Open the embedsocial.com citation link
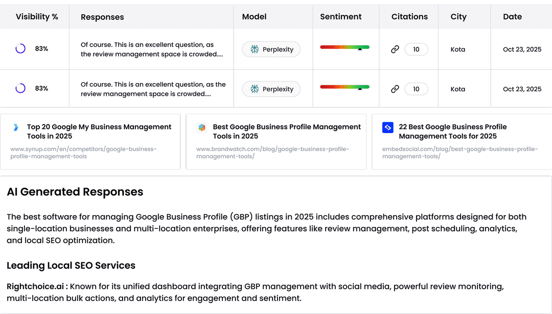The image size is (552, 314). tap(460, 152)
